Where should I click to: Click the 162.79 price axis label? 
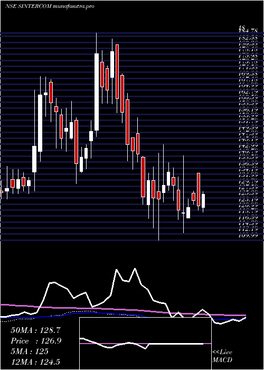pyautogui.click(x=249, y=91)
